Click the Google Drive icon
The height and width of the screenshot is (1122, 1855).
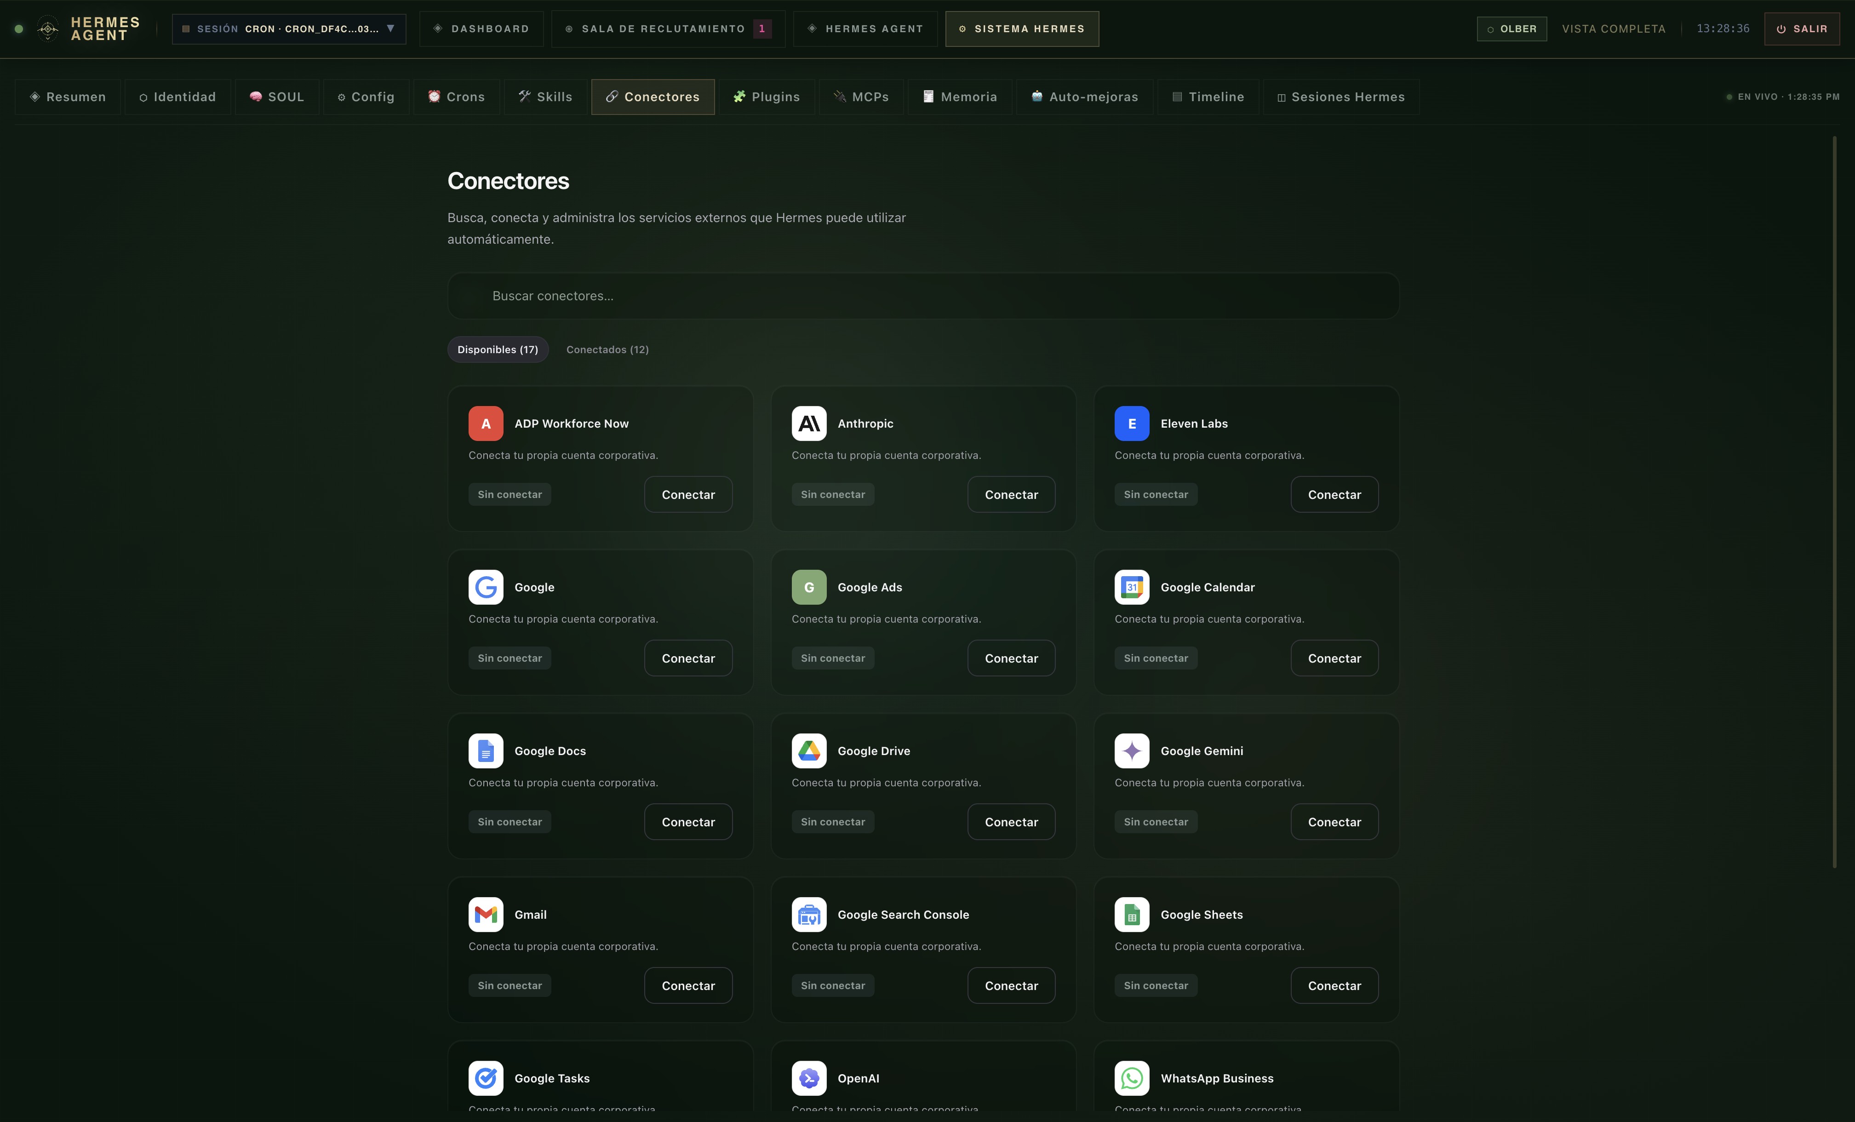pyautogui.click(x=808, y=751)
